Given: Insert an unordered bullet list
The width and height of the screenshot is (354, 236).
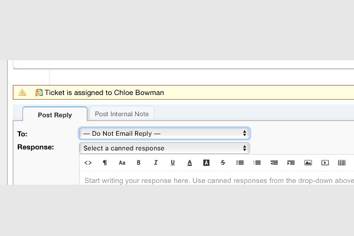Looking at the screenshot, I should [240, 163].
